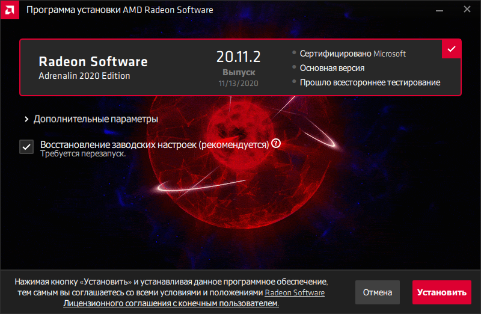Viewport: 481px width, 314px height.
Task: Toggle the factory reset checkbox
Action: (26, 147)
